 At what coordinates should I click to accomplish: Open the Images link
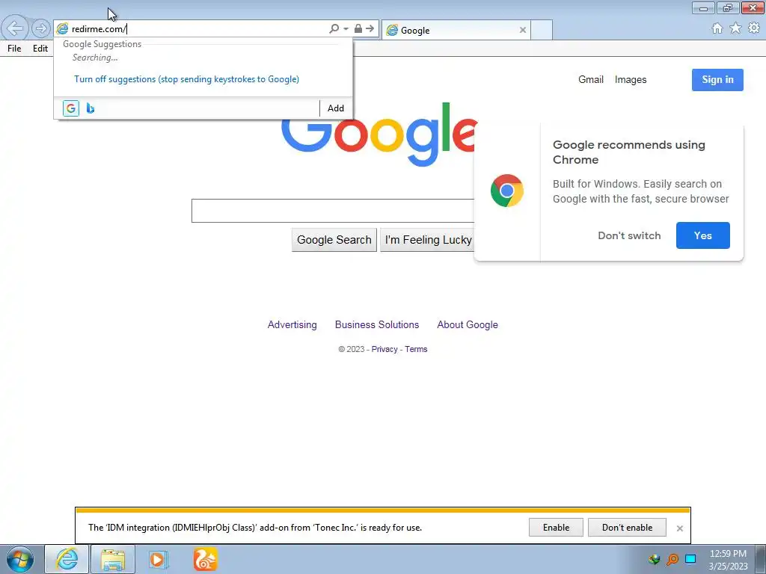[x=630, y=79]
